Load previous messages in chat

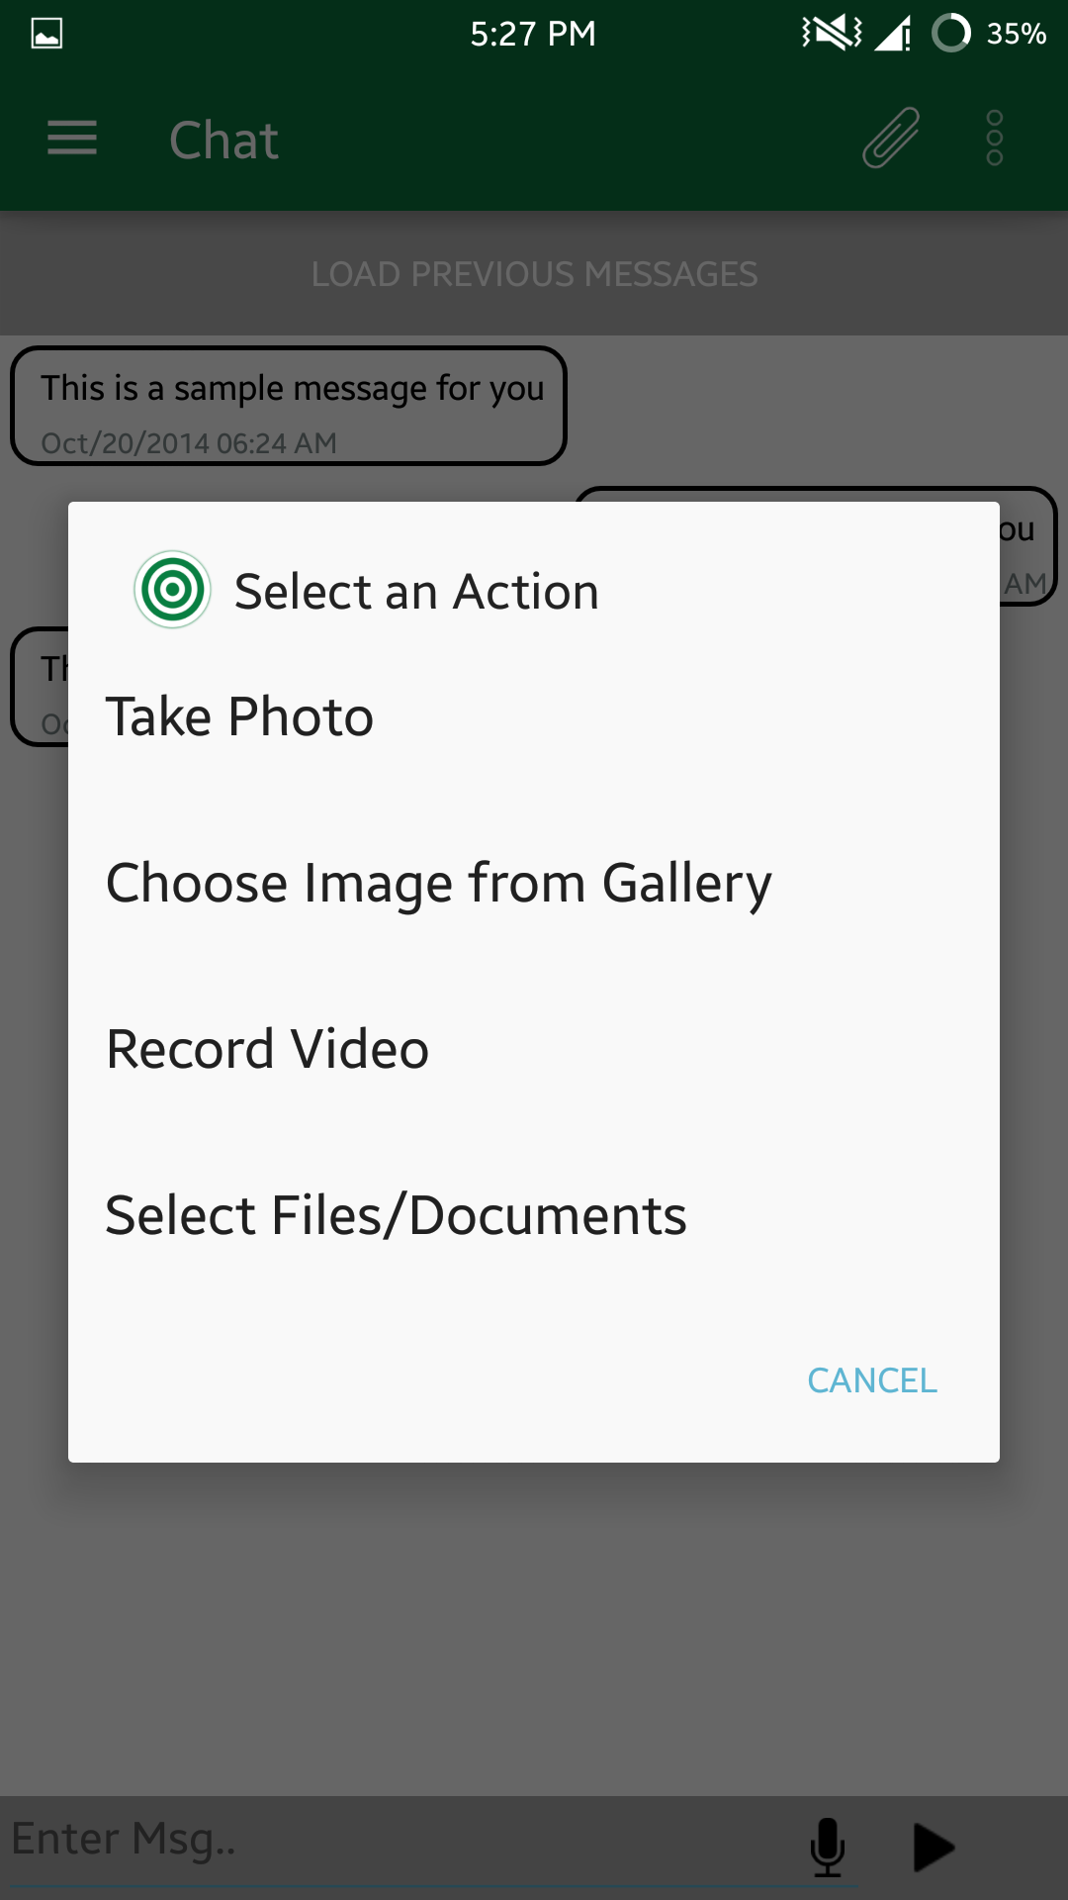[x=534, y=274]
